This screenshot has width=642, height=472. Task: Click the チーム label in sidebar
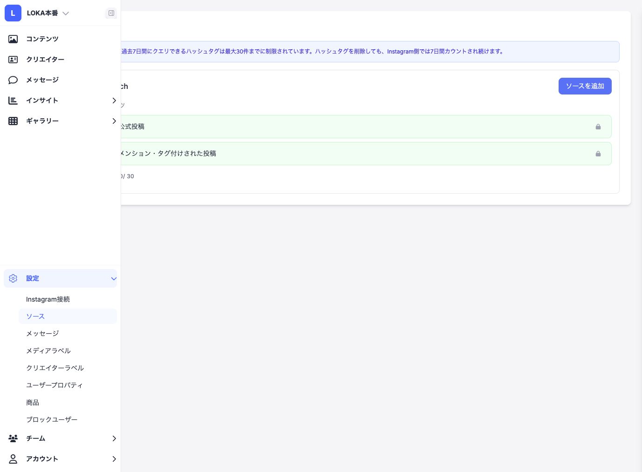pyautogui.click(x=36, y=438)
